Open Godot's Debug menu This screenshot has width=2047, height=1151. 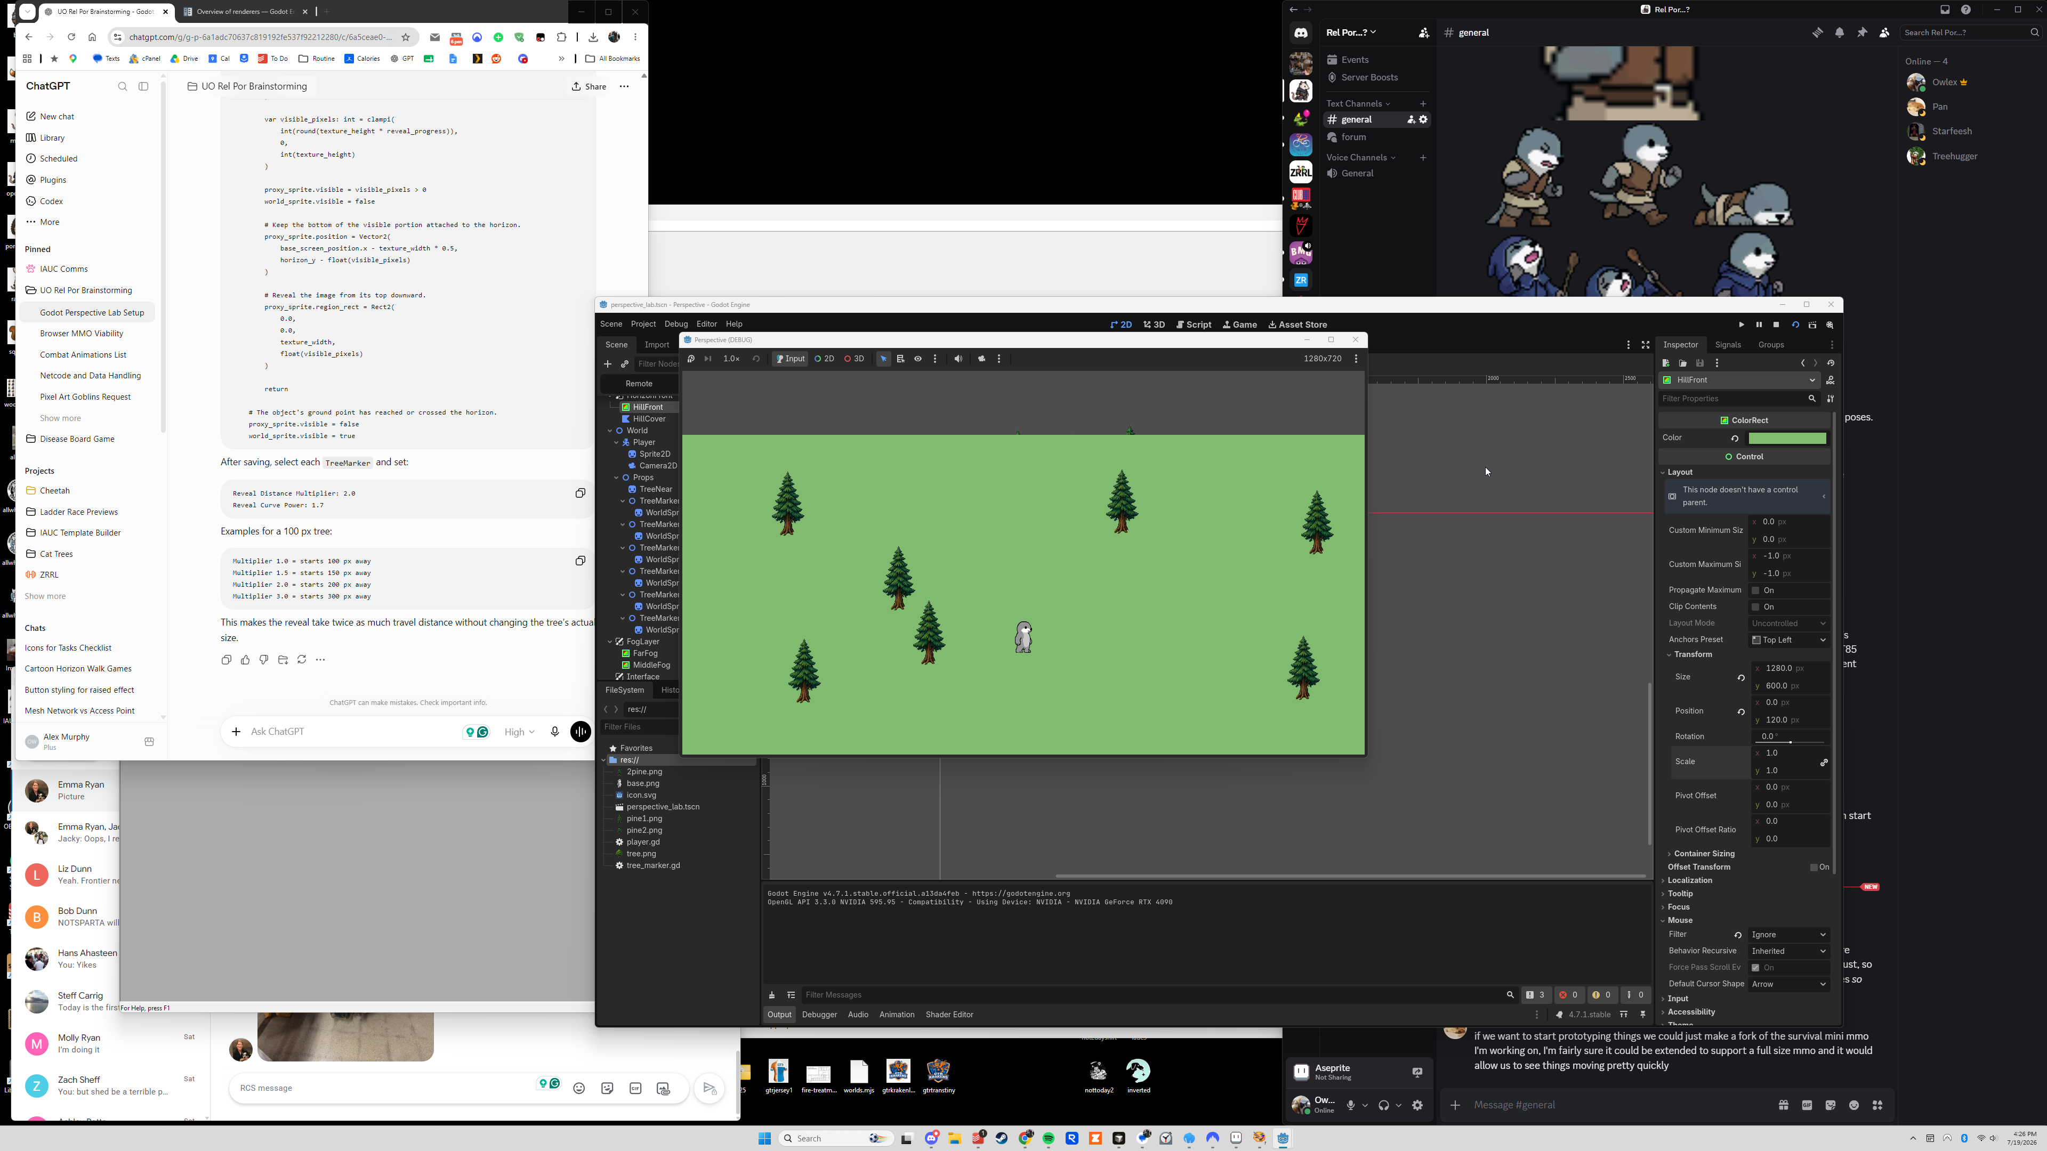(675, 324)
